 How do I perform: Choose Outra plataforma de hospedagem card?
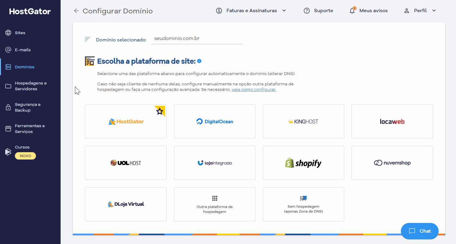pyautogui.click(x=215, y=204)
